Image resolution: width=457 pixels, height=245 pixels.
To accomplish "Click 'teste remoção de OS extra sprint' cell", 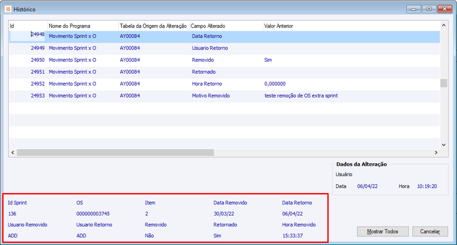I will coord(301,96).
